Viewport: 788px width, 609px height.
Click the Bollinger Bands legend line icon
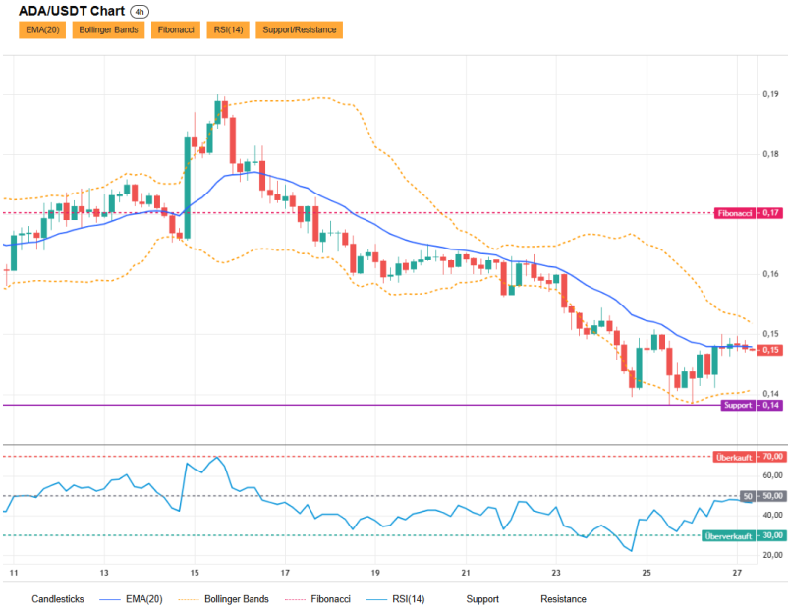pos(189,599)
